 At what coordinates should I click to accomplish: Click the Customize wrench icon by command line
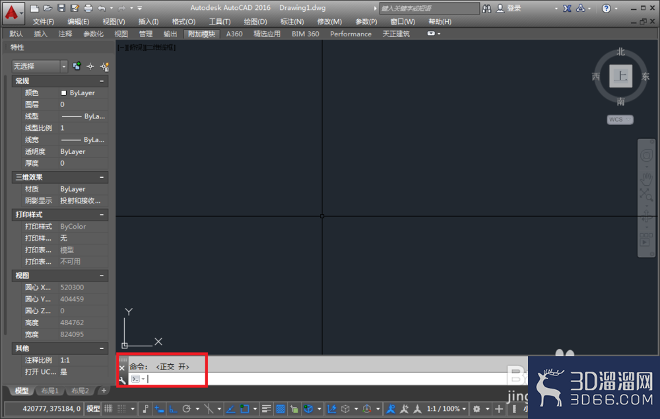pos(122,380)
